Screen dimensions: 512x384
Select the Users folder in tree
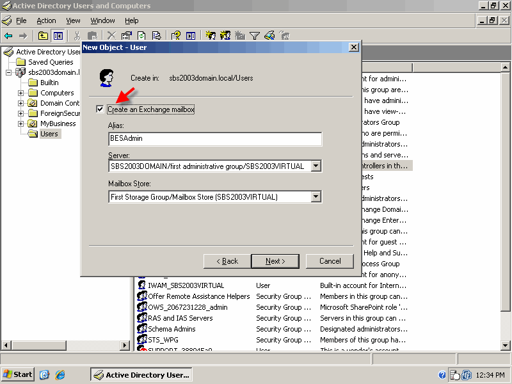49,134
